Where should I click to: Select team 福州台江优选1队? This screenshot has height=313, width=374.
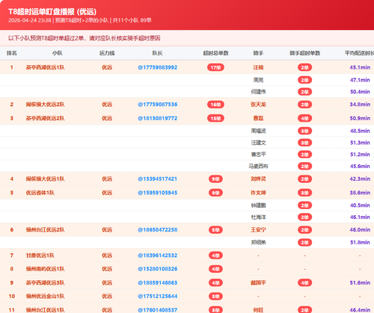45,310
